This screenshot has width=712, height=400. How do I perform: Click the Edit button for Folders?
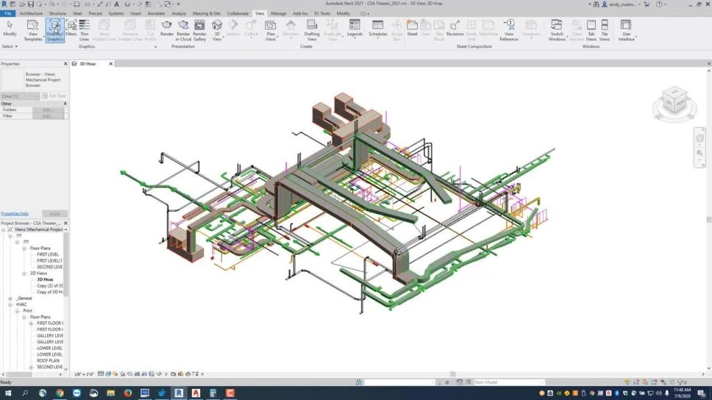[48, 110]
